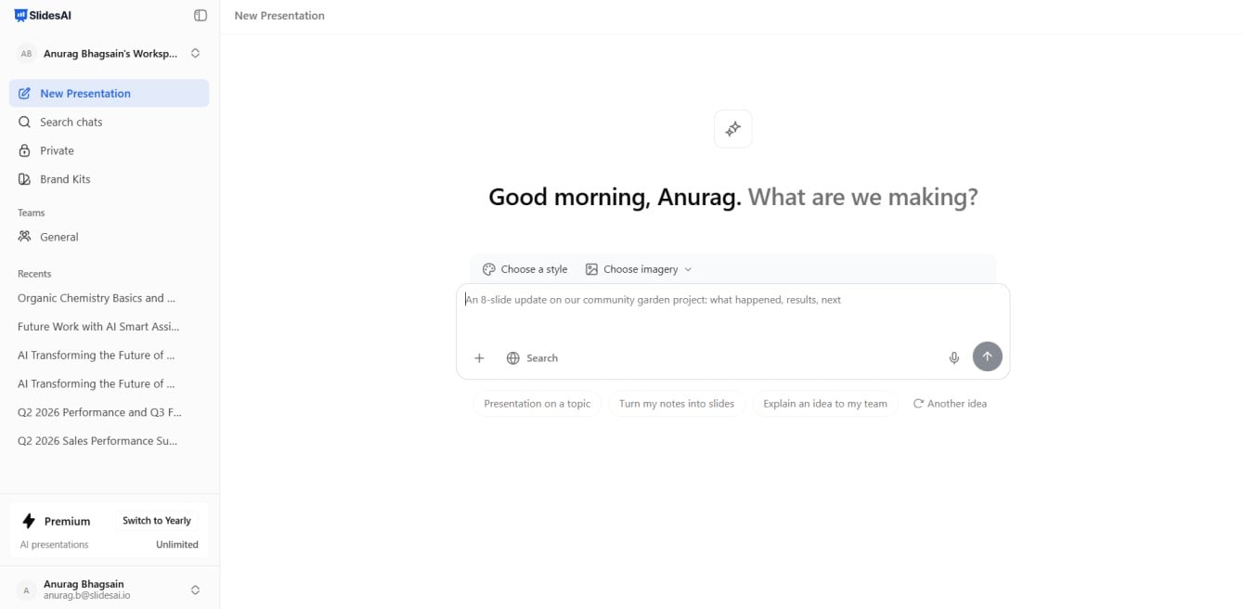Open New Presentation in sidebar
Screen dimensions: 1243x609
pyautogui.click(x=109, y=93)
